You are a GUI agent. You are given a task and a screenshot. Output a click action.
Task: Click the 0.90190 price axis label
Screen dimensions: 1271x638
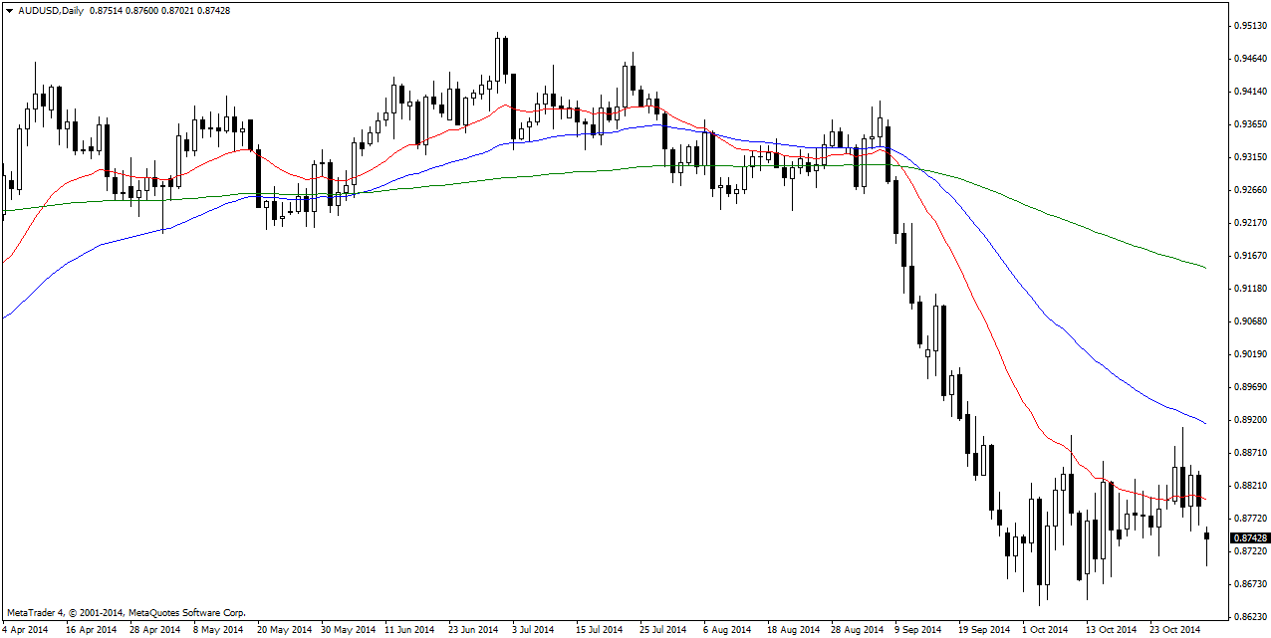[1249, 354]
